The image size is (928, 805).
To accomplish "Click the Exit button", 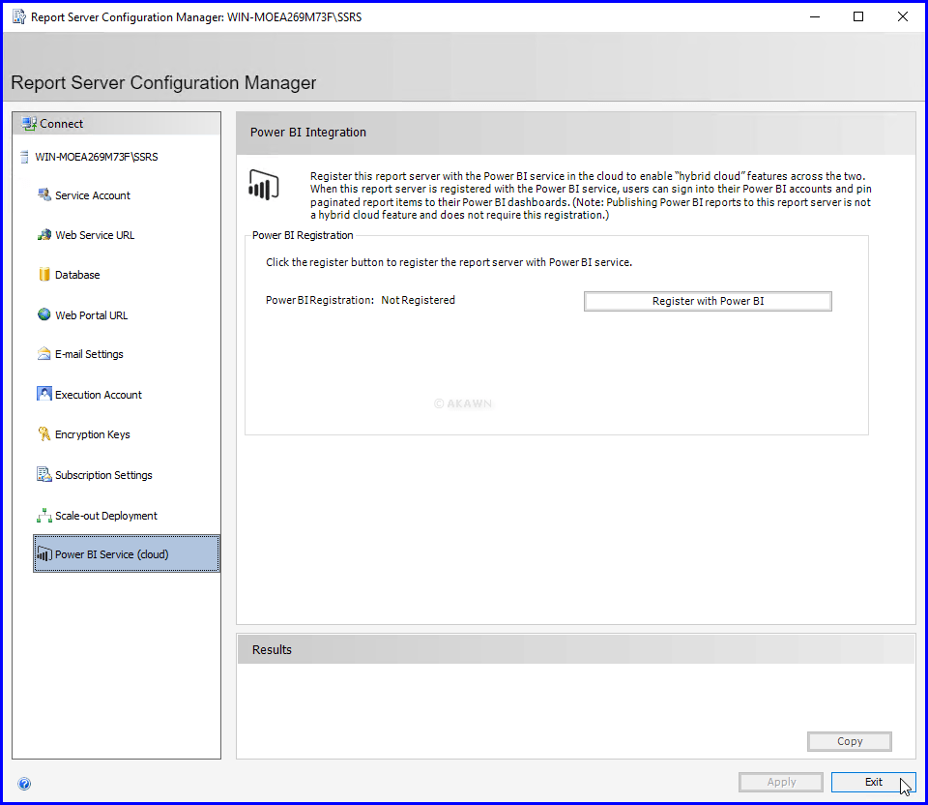I will click(x=873, y=782).
